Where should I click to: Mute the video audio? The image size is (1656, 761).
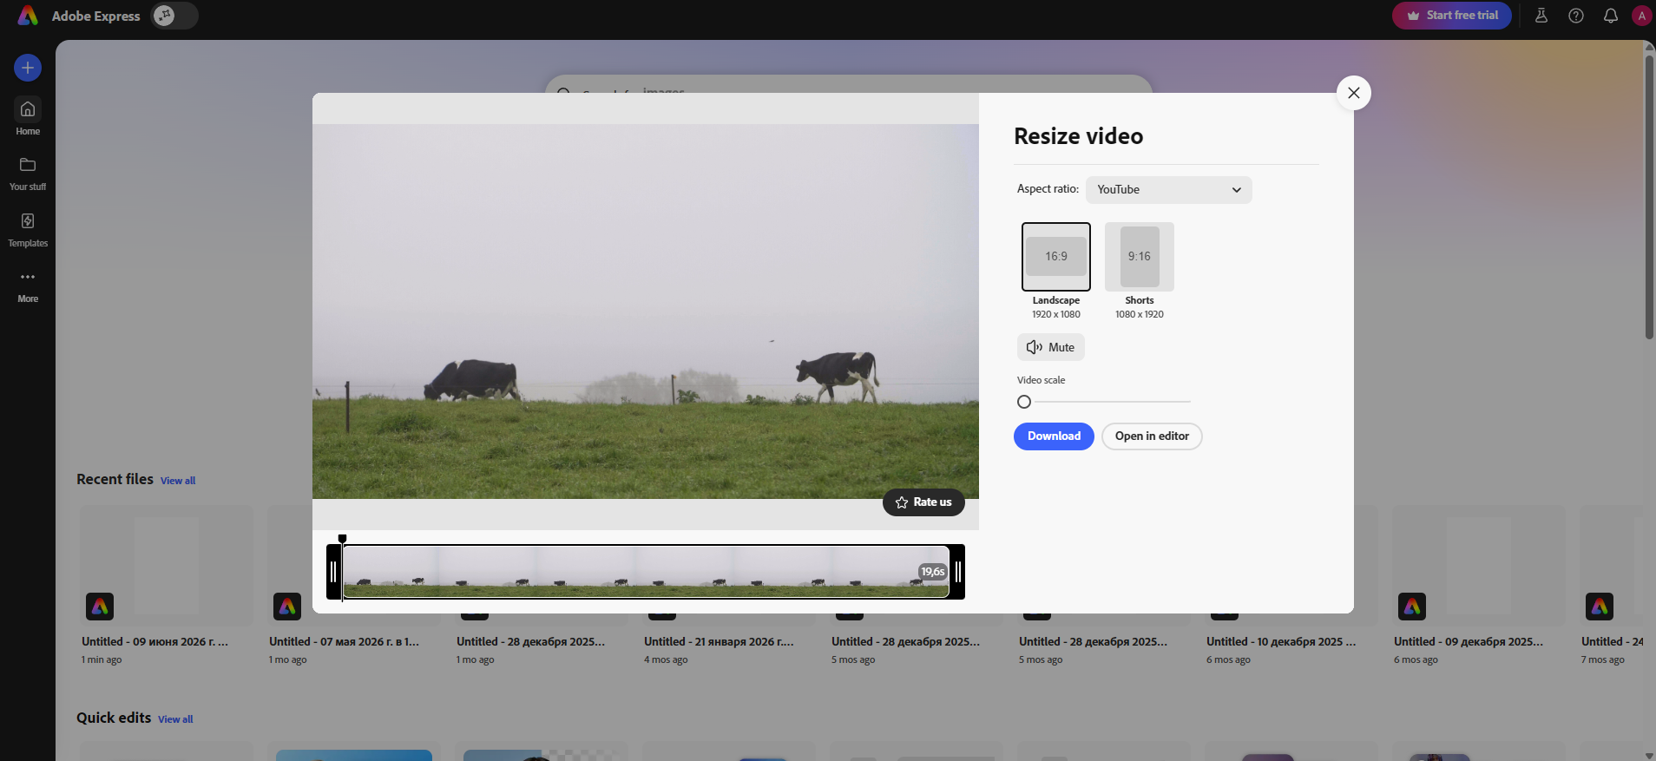point(1051,347)
